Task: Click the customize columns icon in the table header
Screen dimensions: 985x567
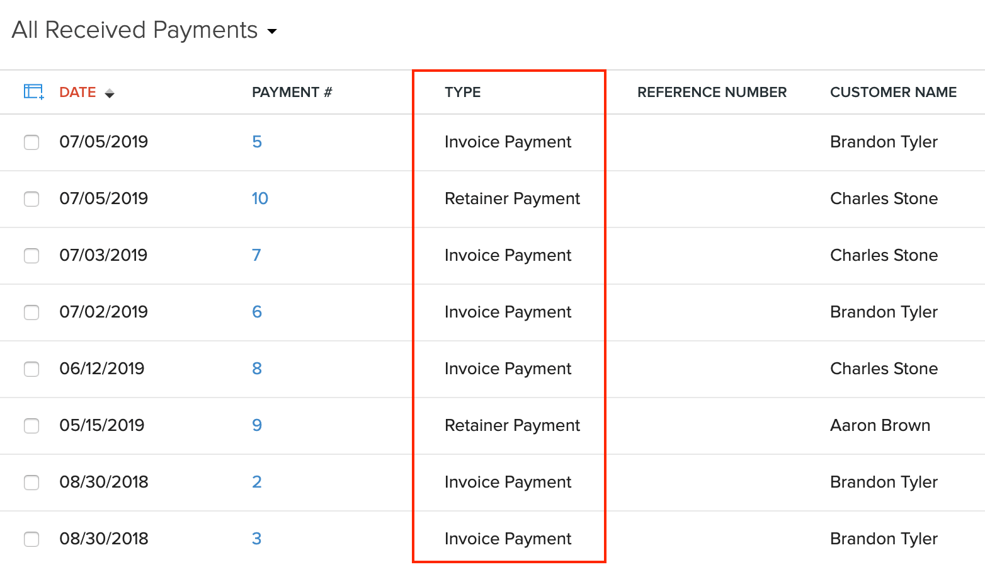Action: coord(32,92)
